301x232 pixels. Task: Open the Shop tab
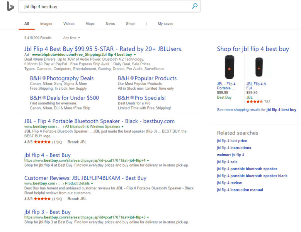coord(130,24)
